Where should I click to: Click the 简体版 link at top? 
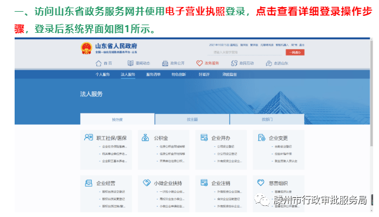[244, 45]
